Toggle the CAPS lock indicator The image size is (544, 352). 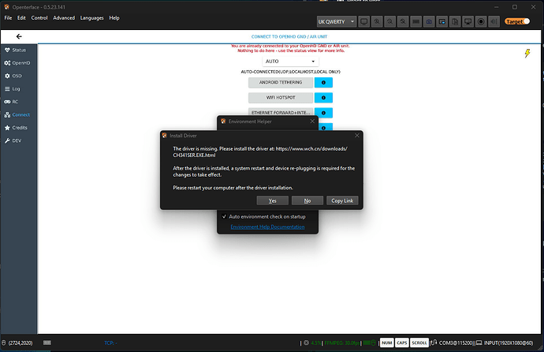click(401, 343)
